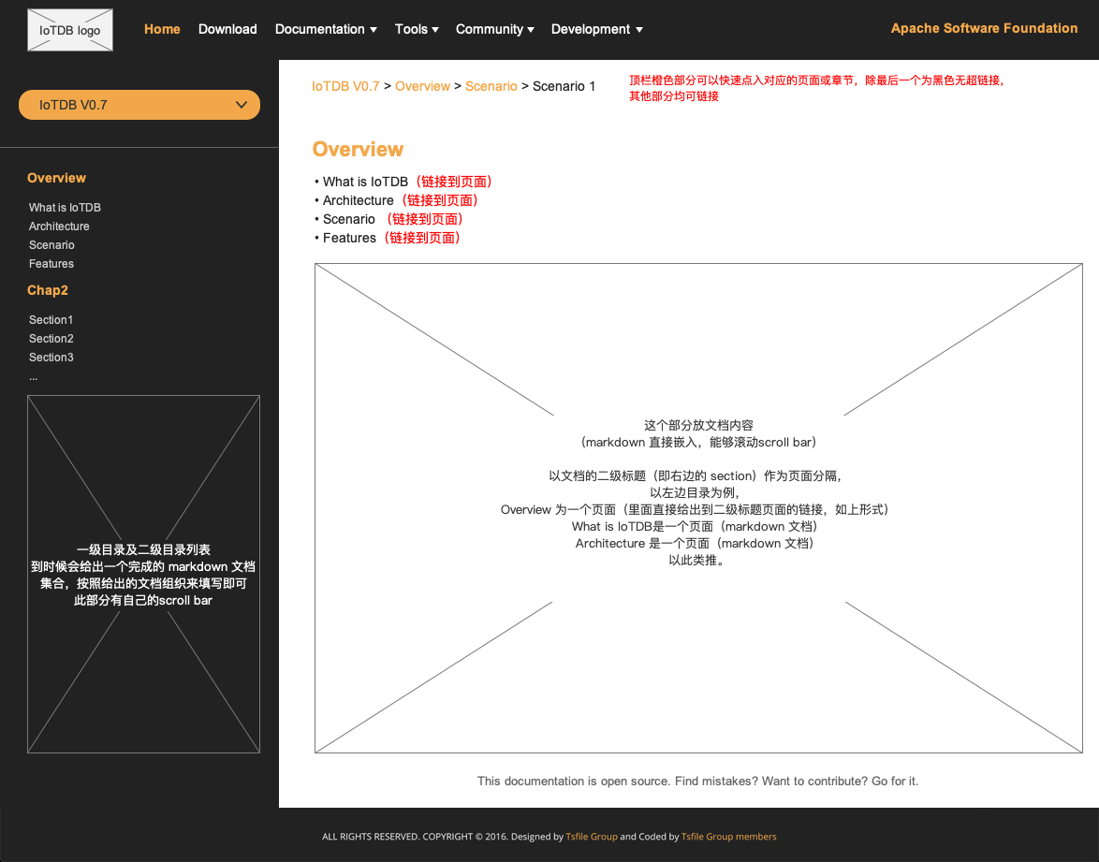The height and width of the screenshot is (862, 1099).
Task: Expand the Community menu
Action: pyautogui.click(x=494, y=29)
